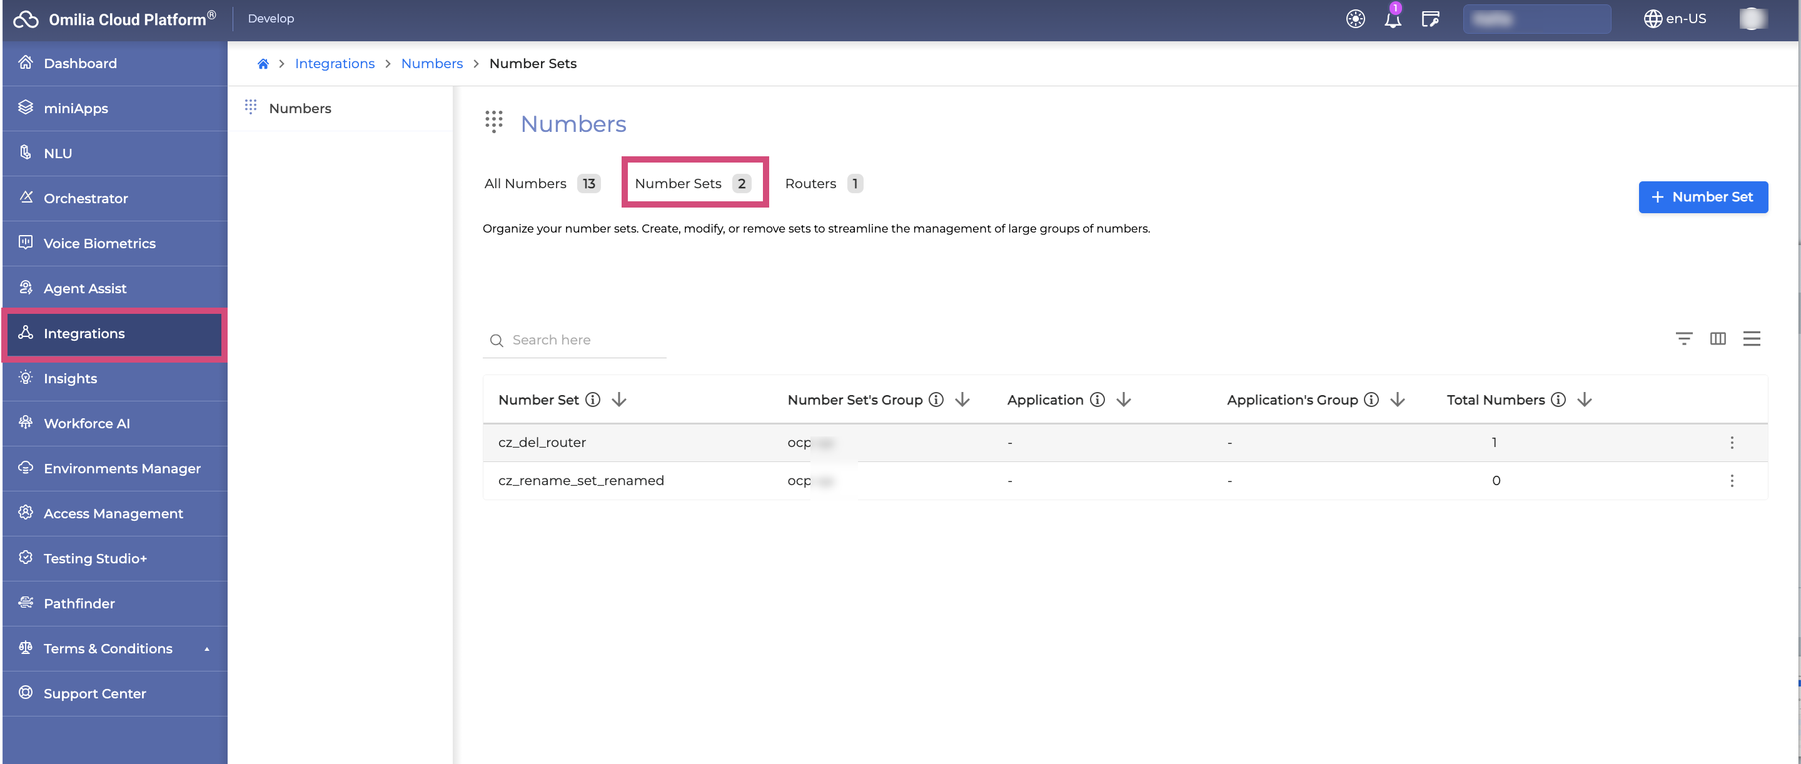Click Total Numbers column info icon
Image resolution: width=1801 pixels, height=764 pixels.
click(x=1558, y=400)
